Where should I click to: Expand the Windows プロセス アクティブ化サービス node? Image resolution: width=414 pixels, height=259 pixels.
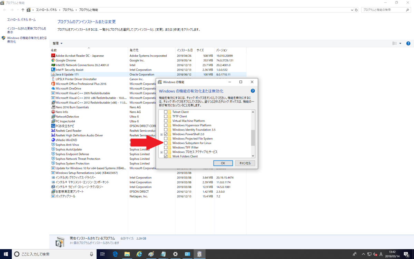click(161, 152)
